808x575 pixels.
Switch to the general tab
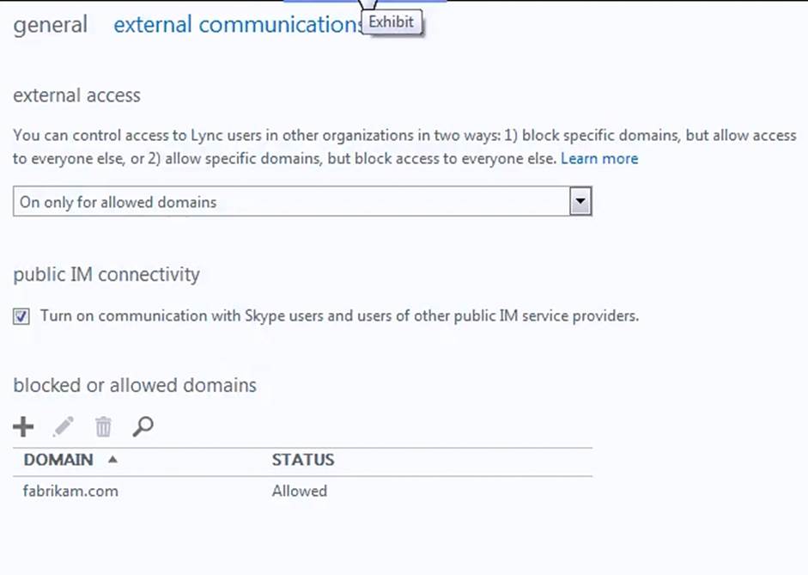coord(51,25)
